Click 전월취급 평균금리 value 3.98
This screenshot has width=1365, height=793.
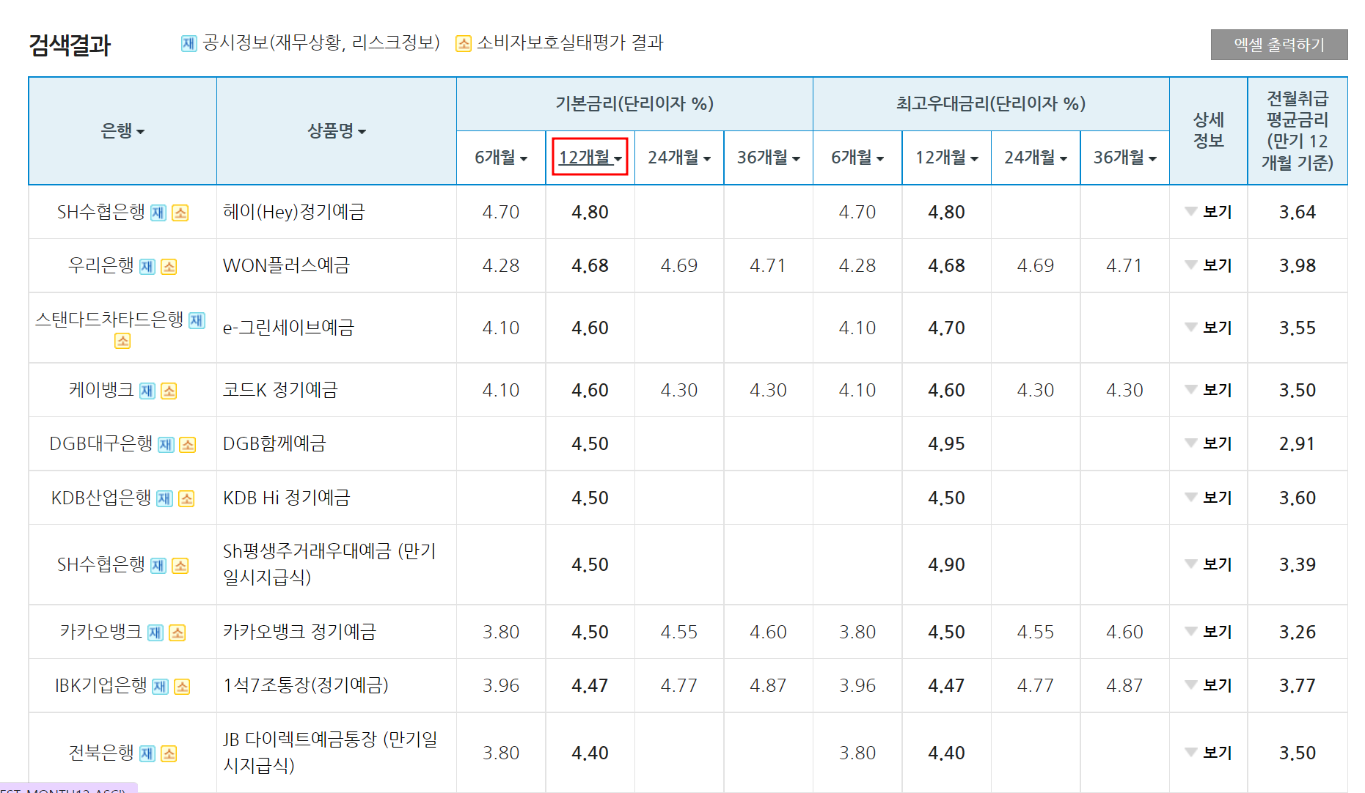1298,265
